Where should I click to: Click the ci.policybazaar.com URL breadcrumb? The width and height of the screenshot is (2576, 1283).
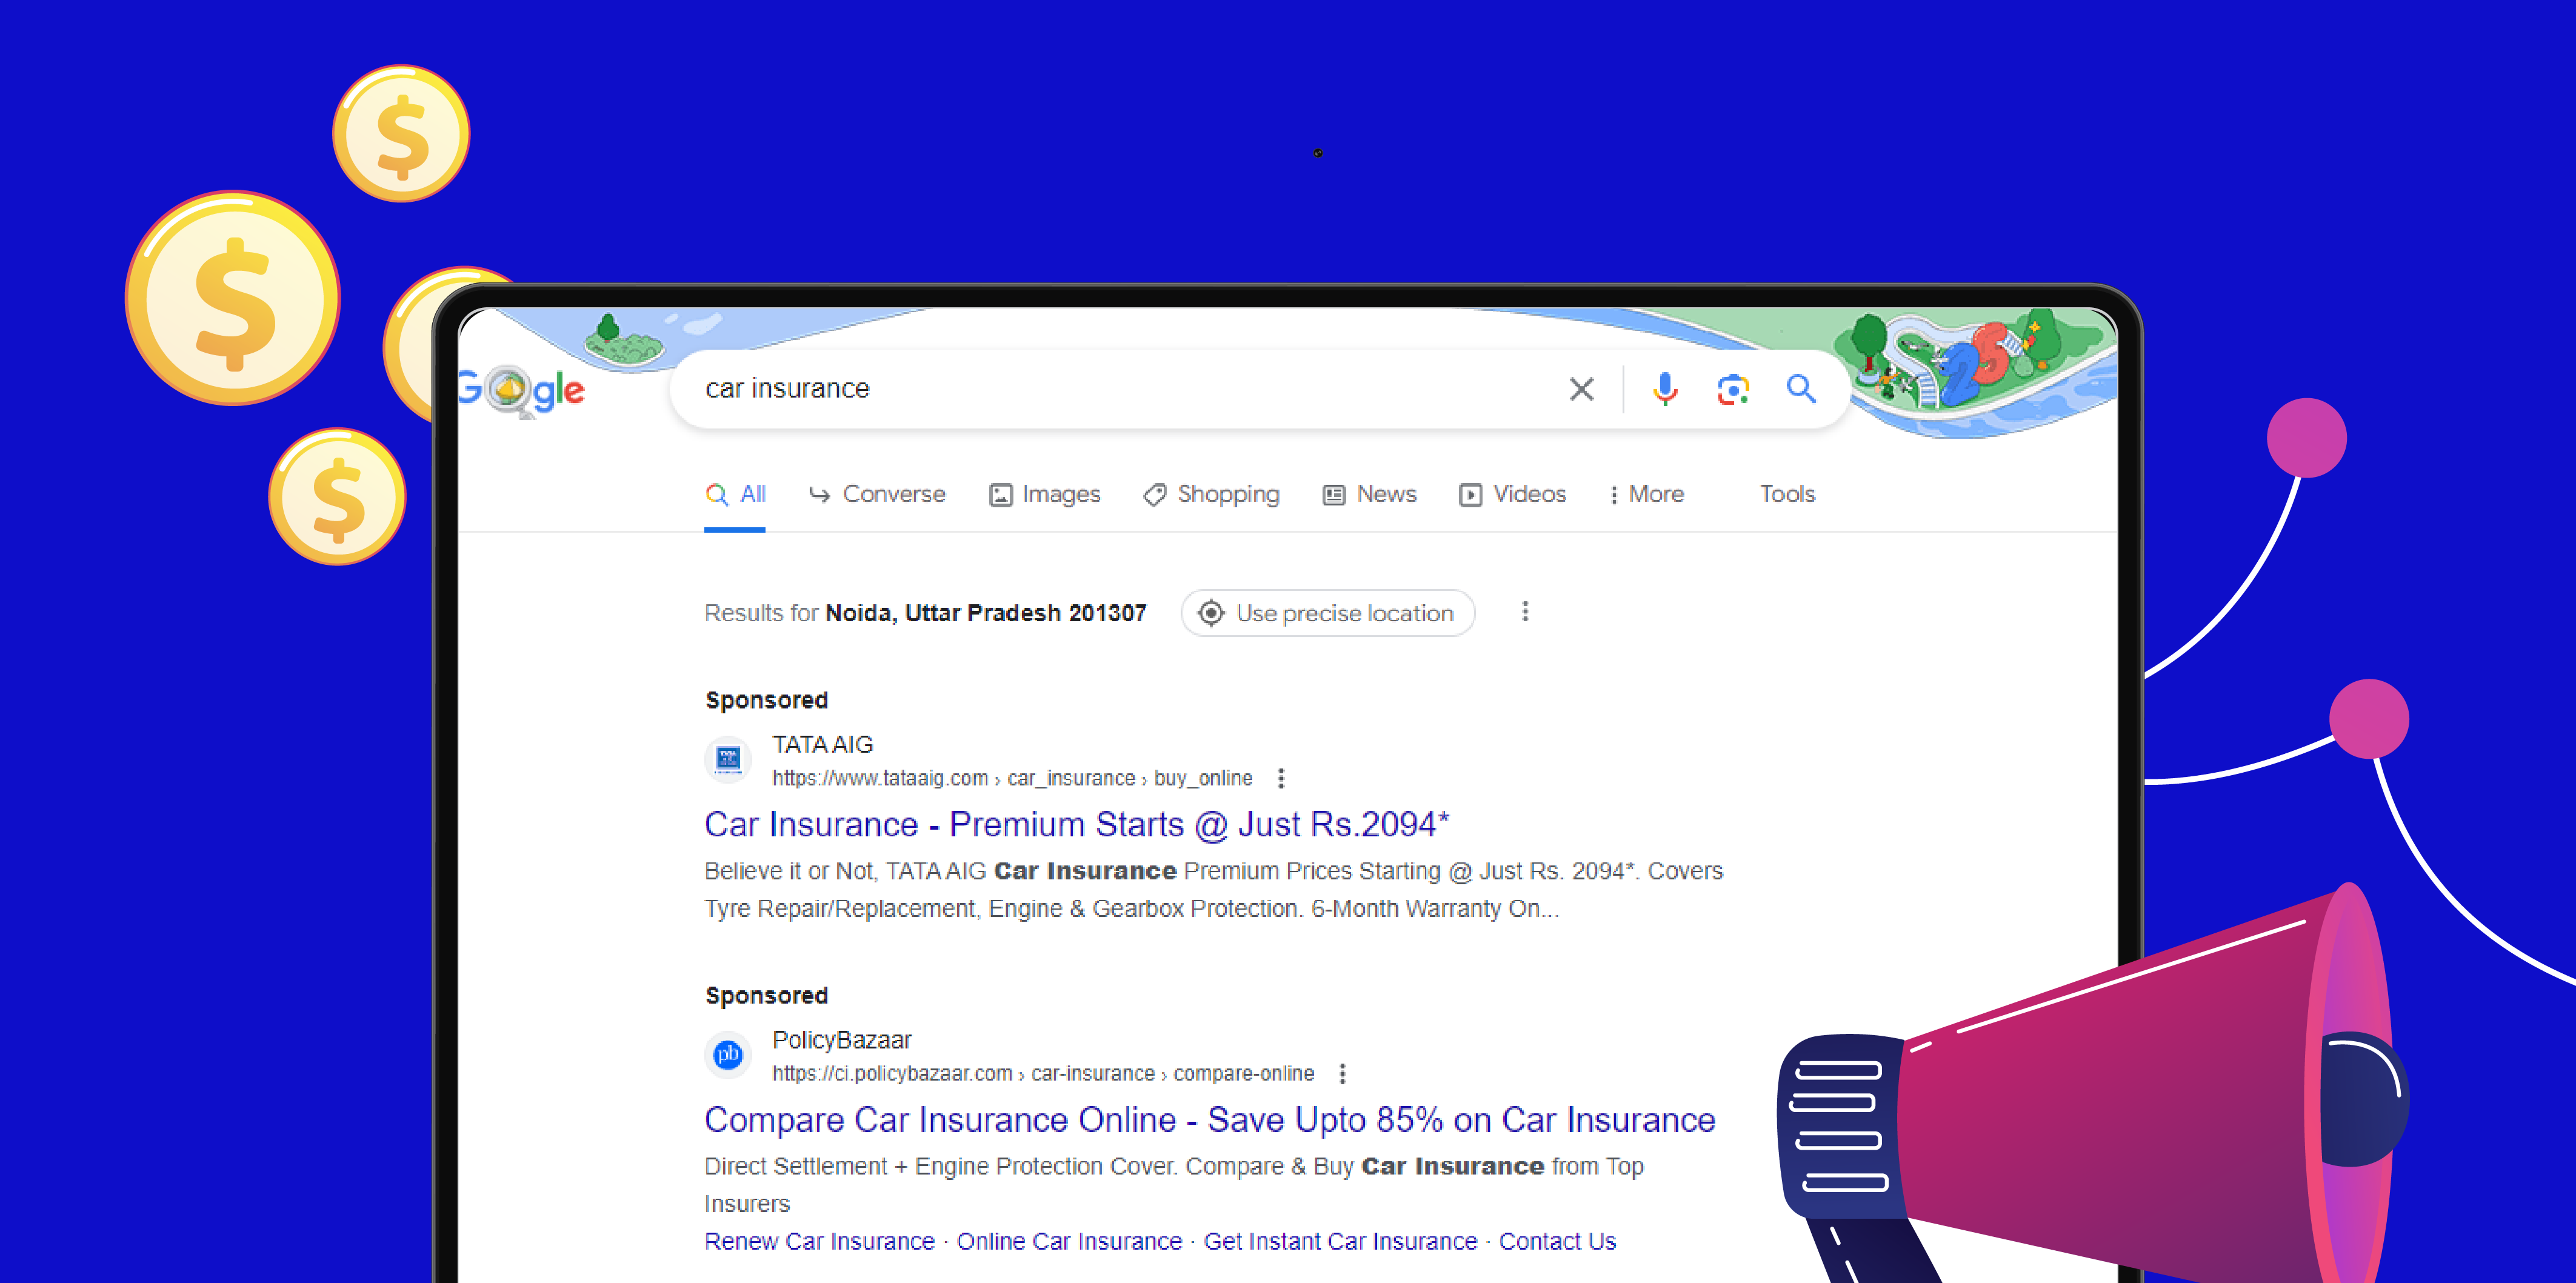coord(1043,1074)
